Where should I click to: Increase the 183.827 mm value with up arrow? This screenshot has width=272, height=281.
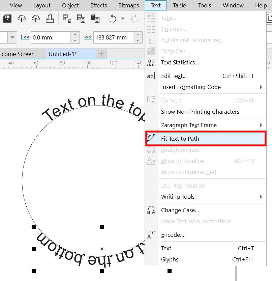pyautogui.click(x=138, y=35)
